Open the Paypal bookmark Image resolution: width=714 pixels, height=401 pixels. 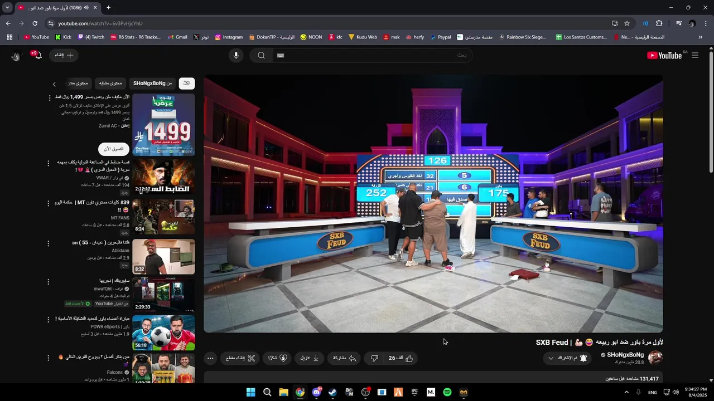(441, 37)
